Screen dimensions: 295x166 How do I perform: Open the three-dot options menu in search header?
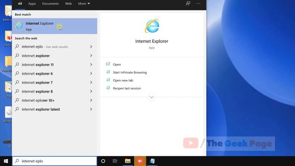tap(198, 3)
